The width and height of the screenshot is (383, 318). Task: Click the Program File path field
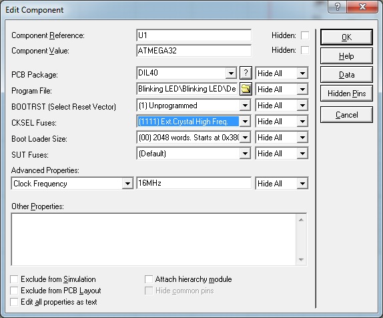(x=187, y=89)
